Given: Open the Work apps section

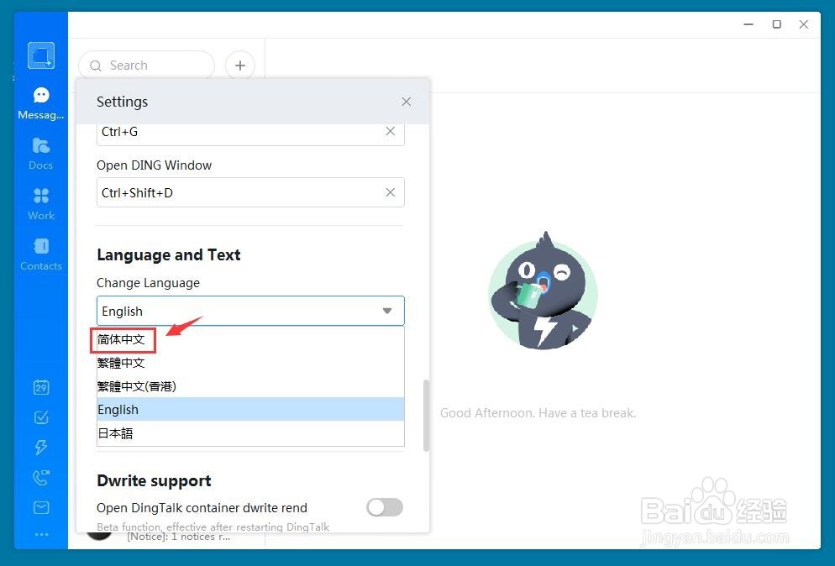Looking at the screenshot, I should click(x=41, y=204).
